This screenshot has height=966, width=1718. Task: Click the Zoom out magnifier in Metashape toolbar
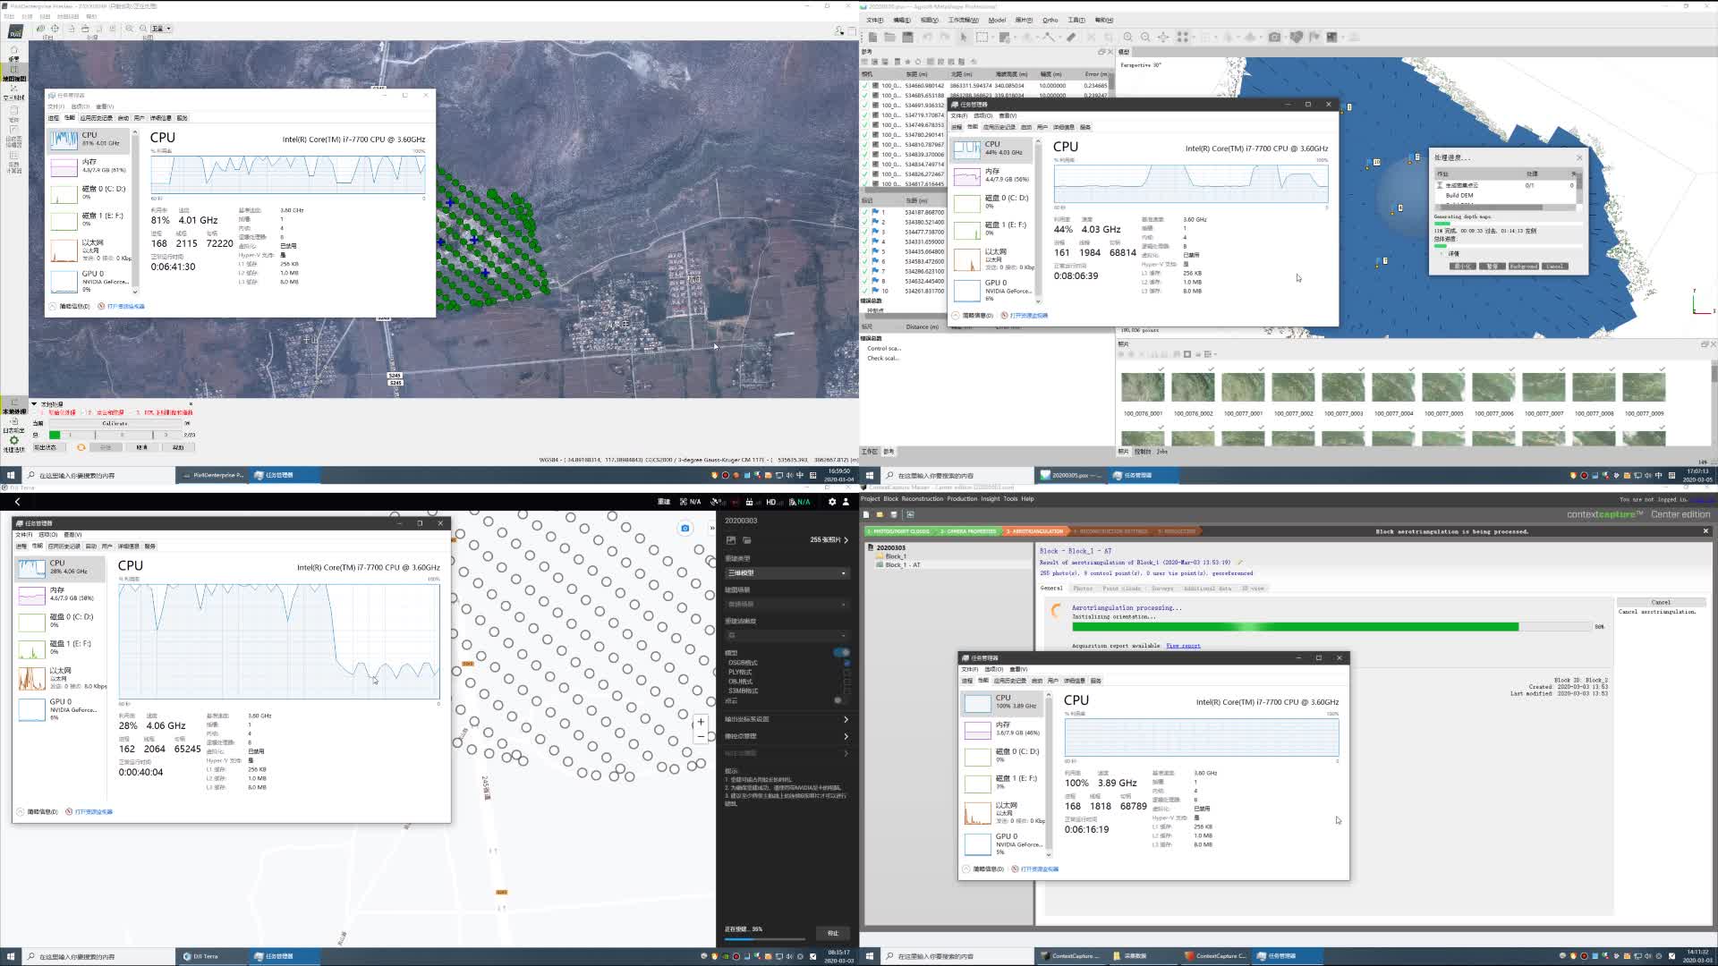pos(1145,37)
